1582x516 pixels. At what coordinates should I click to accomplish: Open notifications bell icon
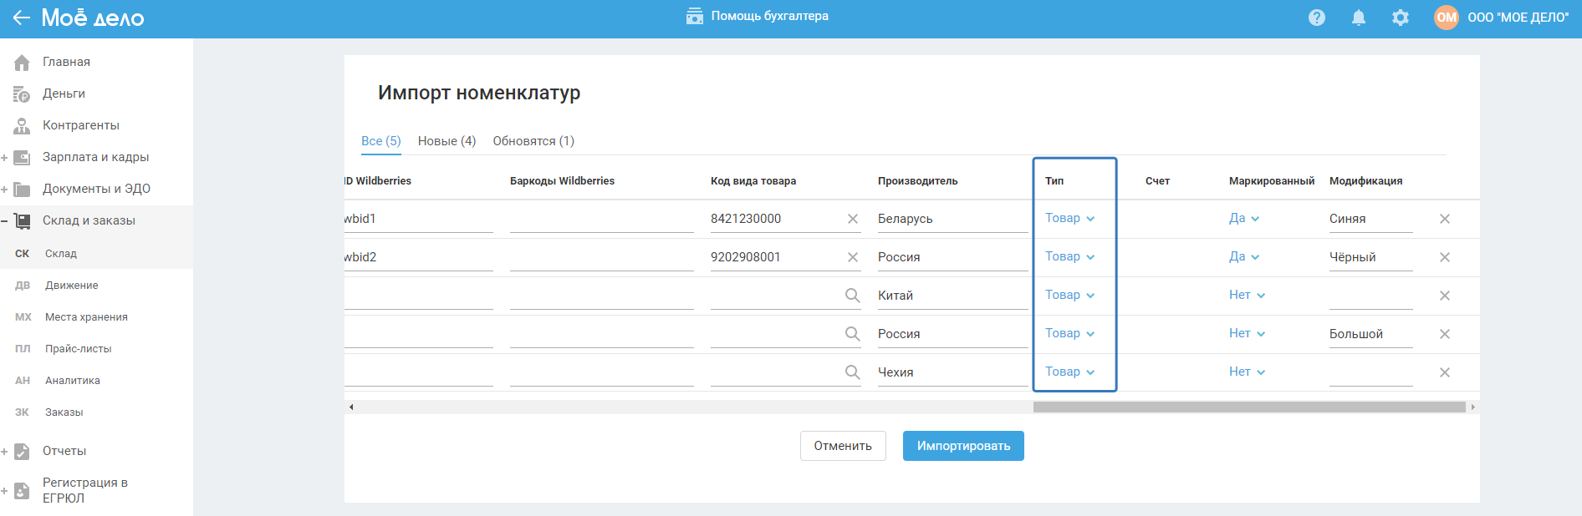point(1359,18)
